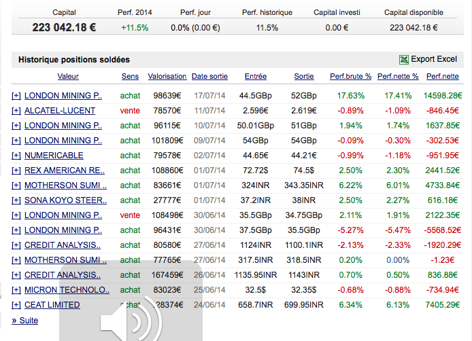Sort by Perf.brute % column
472x341 pixels.
pyautogui.click(x=351, y=76)
